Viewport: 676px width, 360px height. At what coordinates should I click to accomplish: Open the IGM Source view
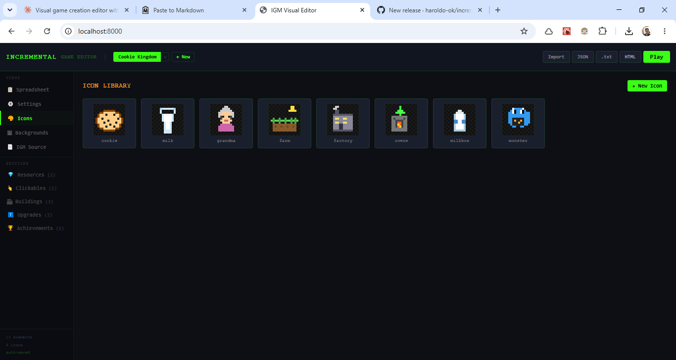[37, 147]
